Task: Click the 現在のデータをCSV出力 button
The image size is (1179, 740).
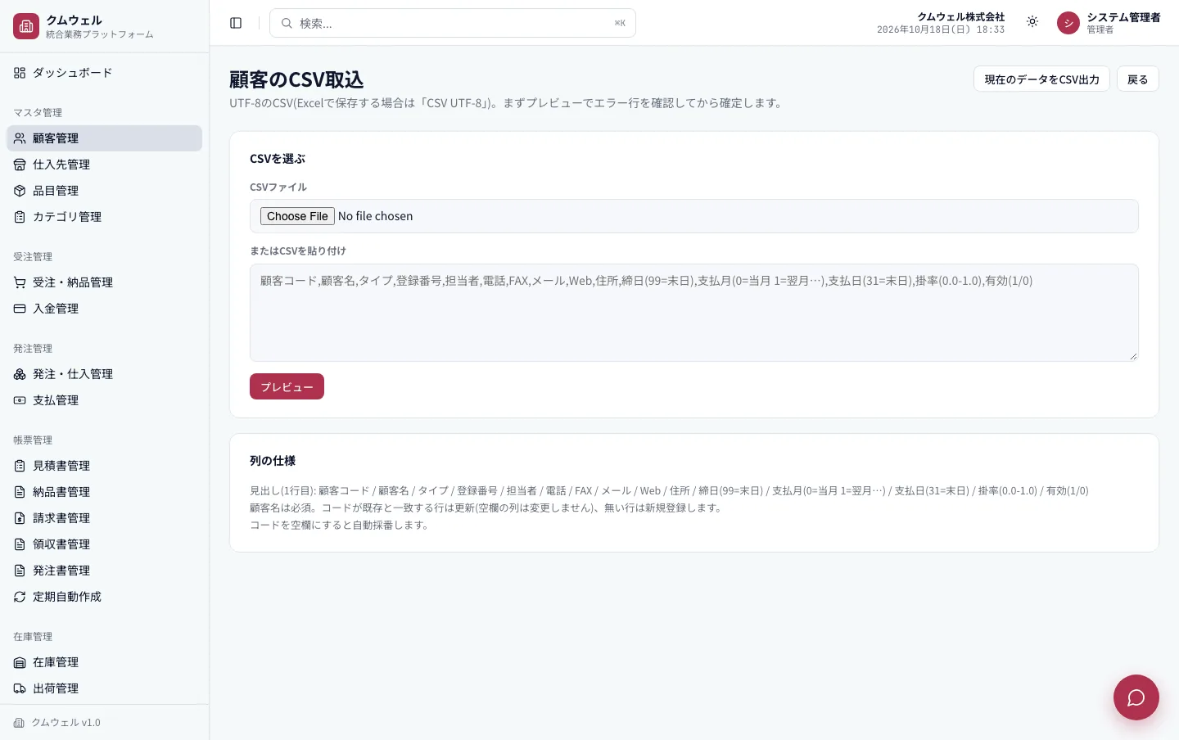Action: (1041, 79)
